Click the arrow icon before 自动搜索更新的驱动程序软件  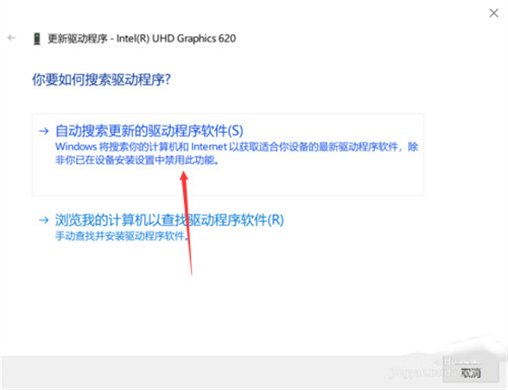[x=43, y=131]
